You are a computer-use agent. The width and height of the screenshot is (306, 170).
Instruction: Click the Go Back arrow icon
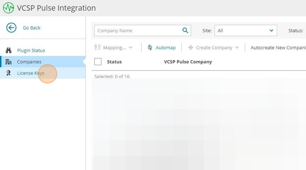11,27
